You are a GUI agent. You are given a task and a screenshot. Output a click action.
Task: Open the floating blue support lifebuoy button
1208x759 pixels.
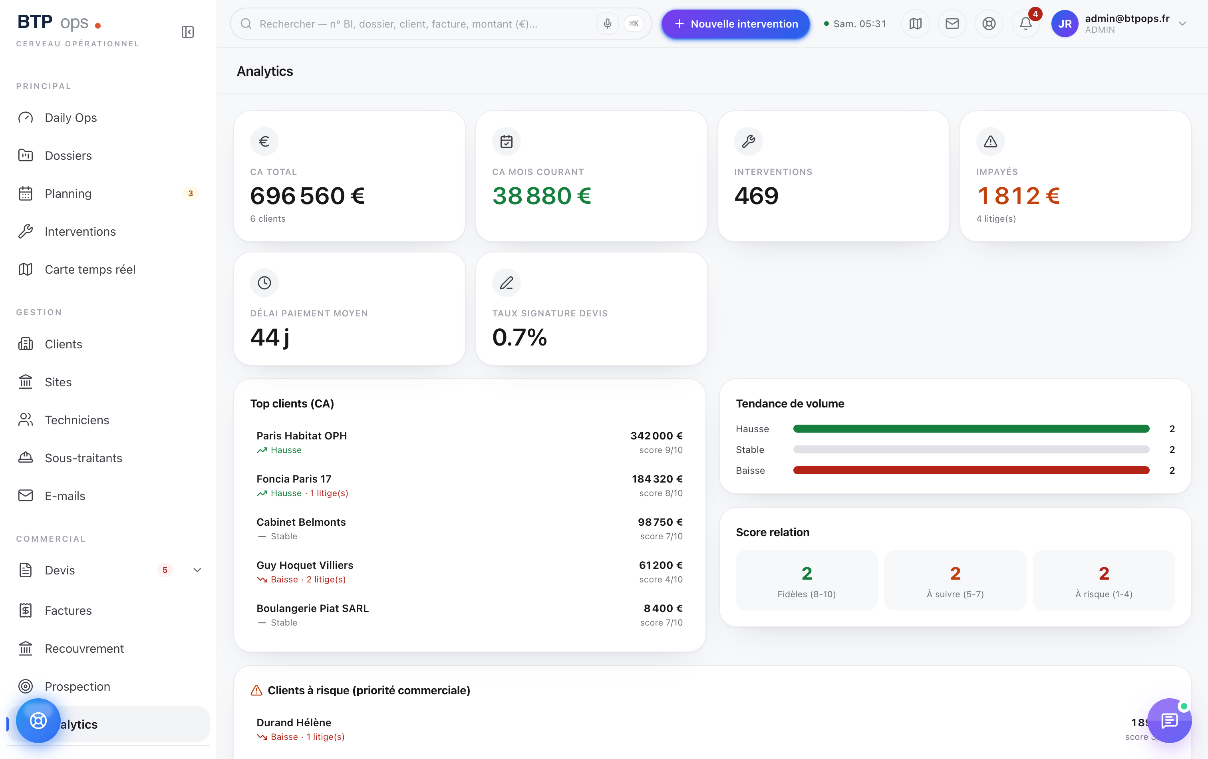point(38,720)
